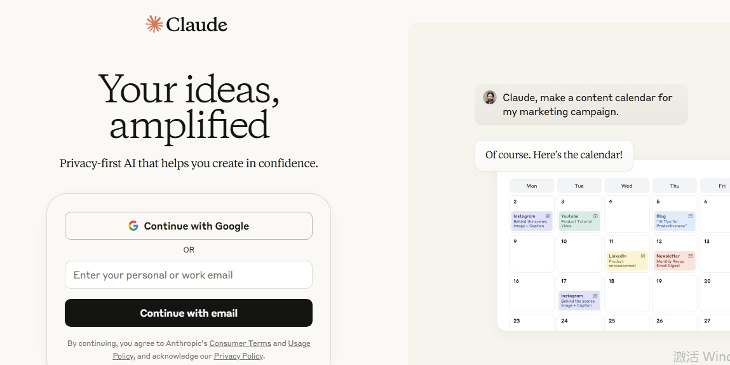Screen dimensions: 730x365
Task: Click the Youtube event video icon
Action: [595, 216]
